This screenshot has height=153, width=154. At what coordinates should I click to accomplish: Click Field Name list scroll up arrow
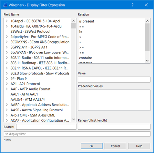[74, 21]
